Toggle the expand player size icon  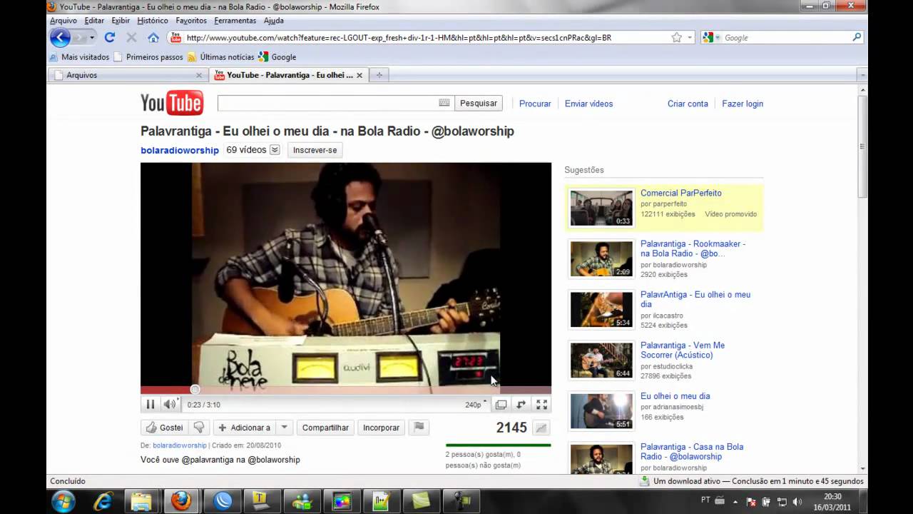click(x=501, y=405)
